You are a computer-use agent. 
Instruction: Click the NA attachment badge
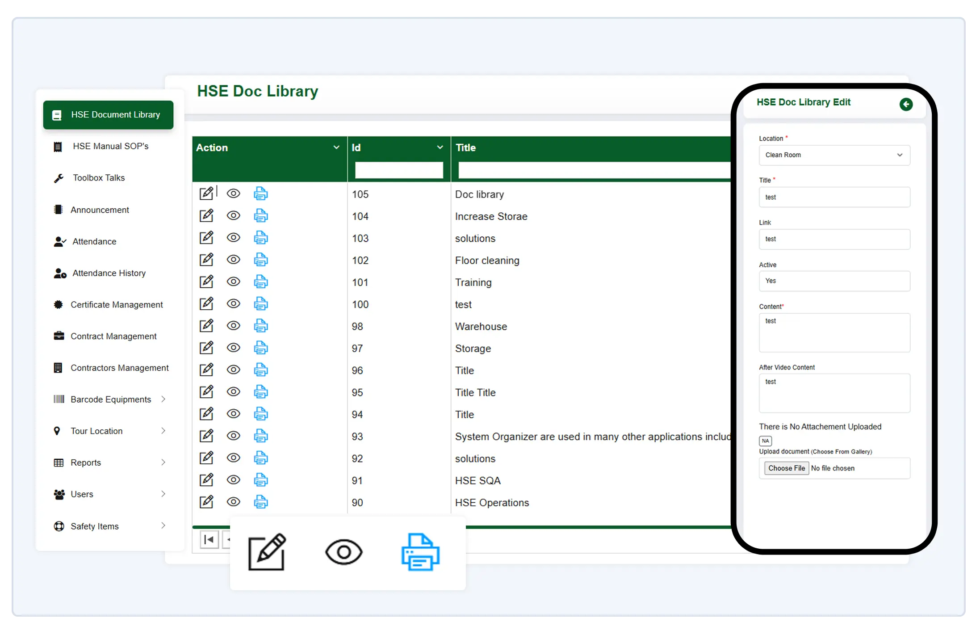tap(765, 441)
